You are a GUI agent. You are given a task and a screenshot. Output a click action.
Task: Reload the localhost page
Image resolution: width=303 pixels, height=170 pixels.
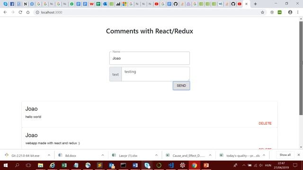[x=20, y=12]
